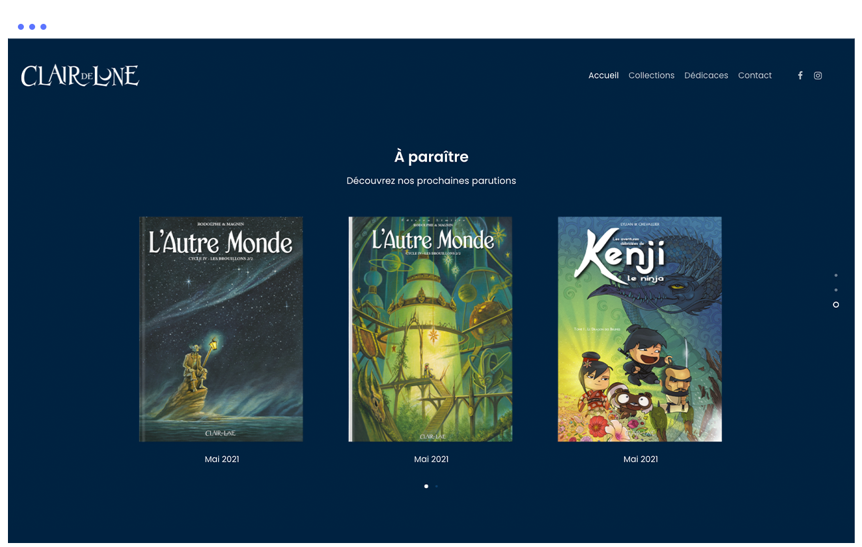Click the third blue window dot
Viewport: 862px width, 547px height.
tap(43, 27)
